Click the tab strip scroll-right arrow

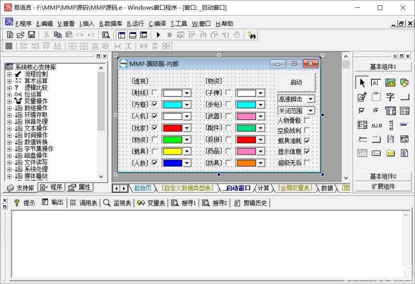(124, 189)
